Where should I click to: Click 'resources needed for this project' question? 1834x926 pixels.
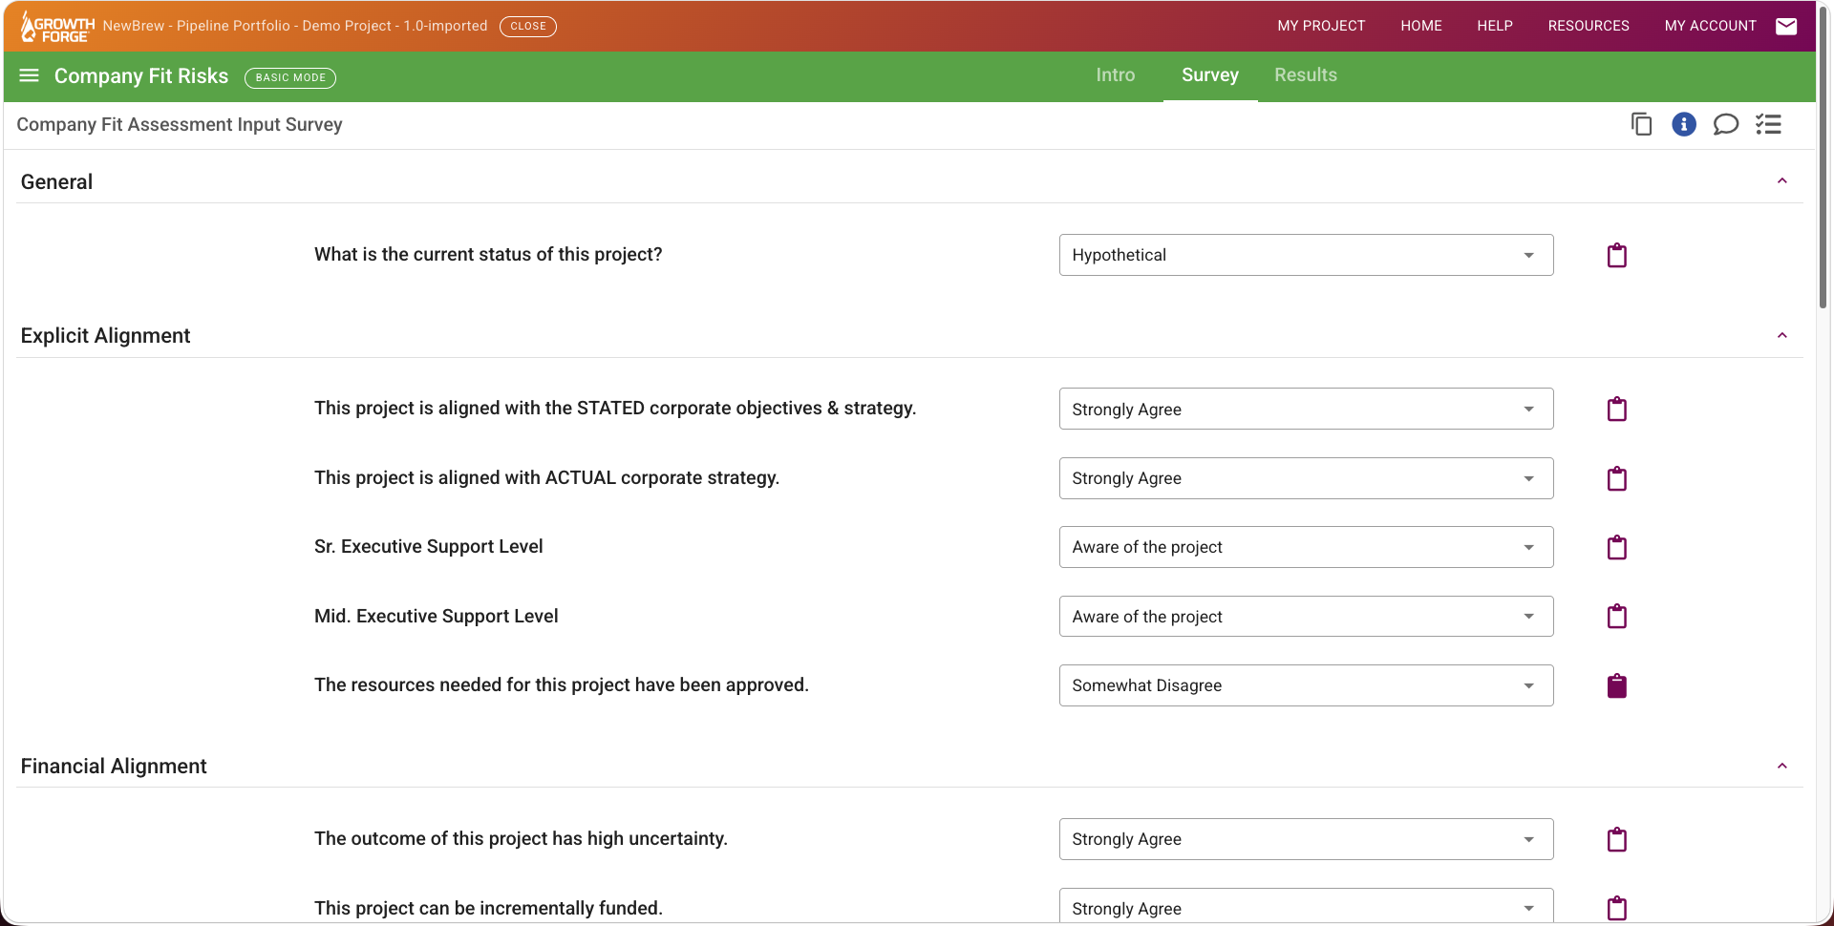pos(562,685)
